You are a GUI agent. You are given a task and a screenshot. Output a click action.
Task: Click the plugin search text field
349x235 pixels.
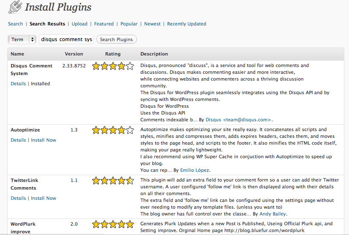coord(66,39)
